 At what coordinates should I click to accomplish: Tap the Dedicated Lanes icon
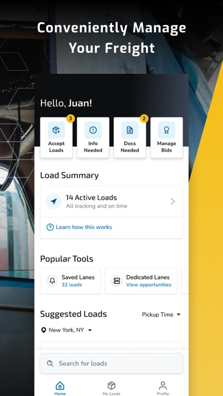coord(117,281)
